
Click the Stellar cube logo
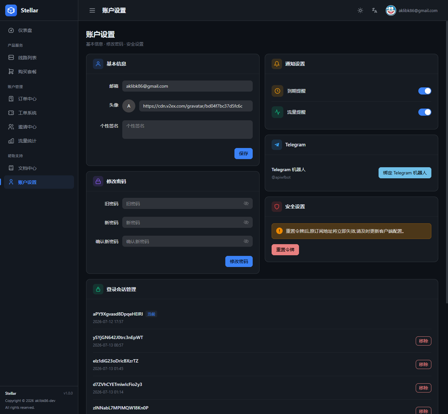[x=11, y=10]
